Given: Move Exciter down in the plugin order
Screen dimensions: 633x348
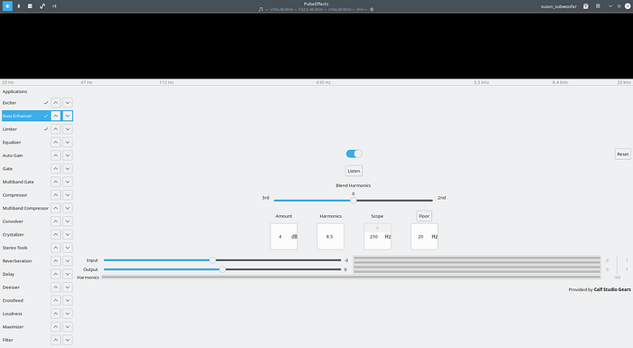Looking at the screenshot, I should 68,102.
